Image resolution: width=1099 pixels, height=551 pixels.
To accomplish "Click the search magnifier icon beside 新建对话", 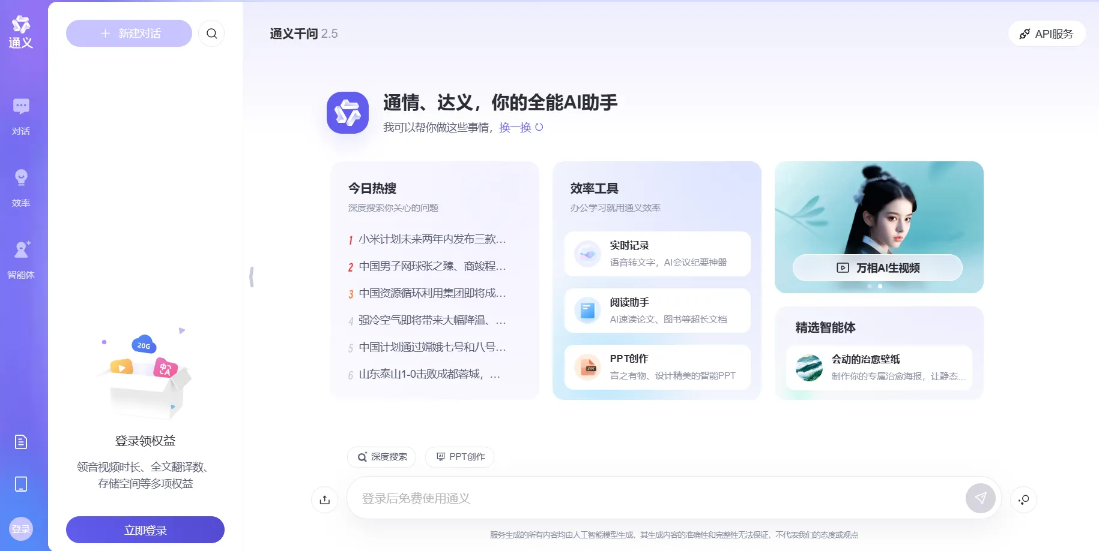I will [x=211, y=34].
